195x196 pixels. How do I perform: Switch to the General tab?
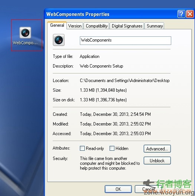pos(57,25)
